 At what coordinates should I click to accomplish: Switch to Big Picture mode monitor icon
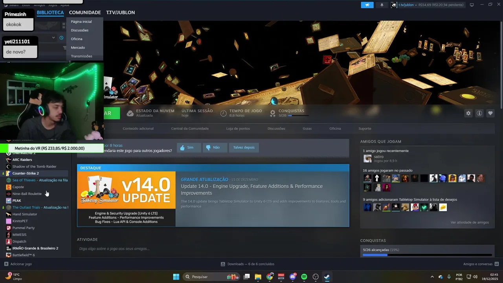click(x=472, y=5)
